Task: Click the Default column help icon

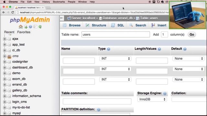Action: coord(185,49)
